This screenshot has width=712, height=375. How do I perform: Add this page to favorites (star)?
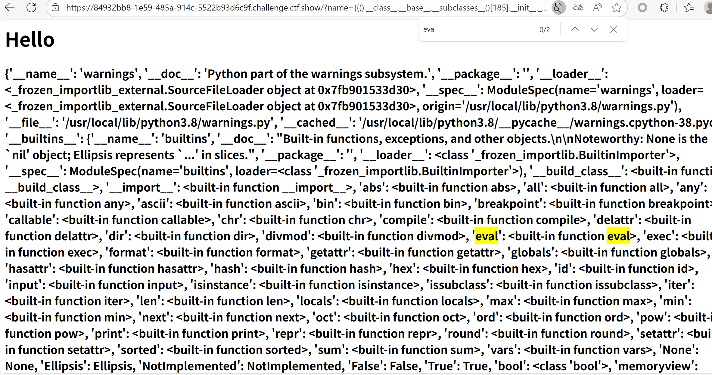click(617, 8)
